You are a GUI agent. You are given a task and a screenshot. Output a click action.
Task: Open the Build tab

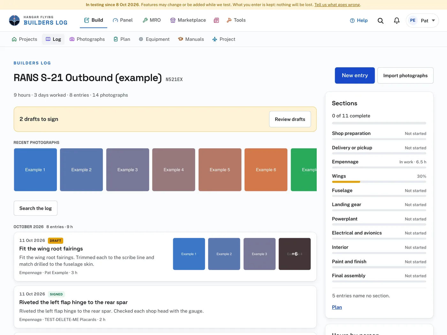(x=94, y=20)
